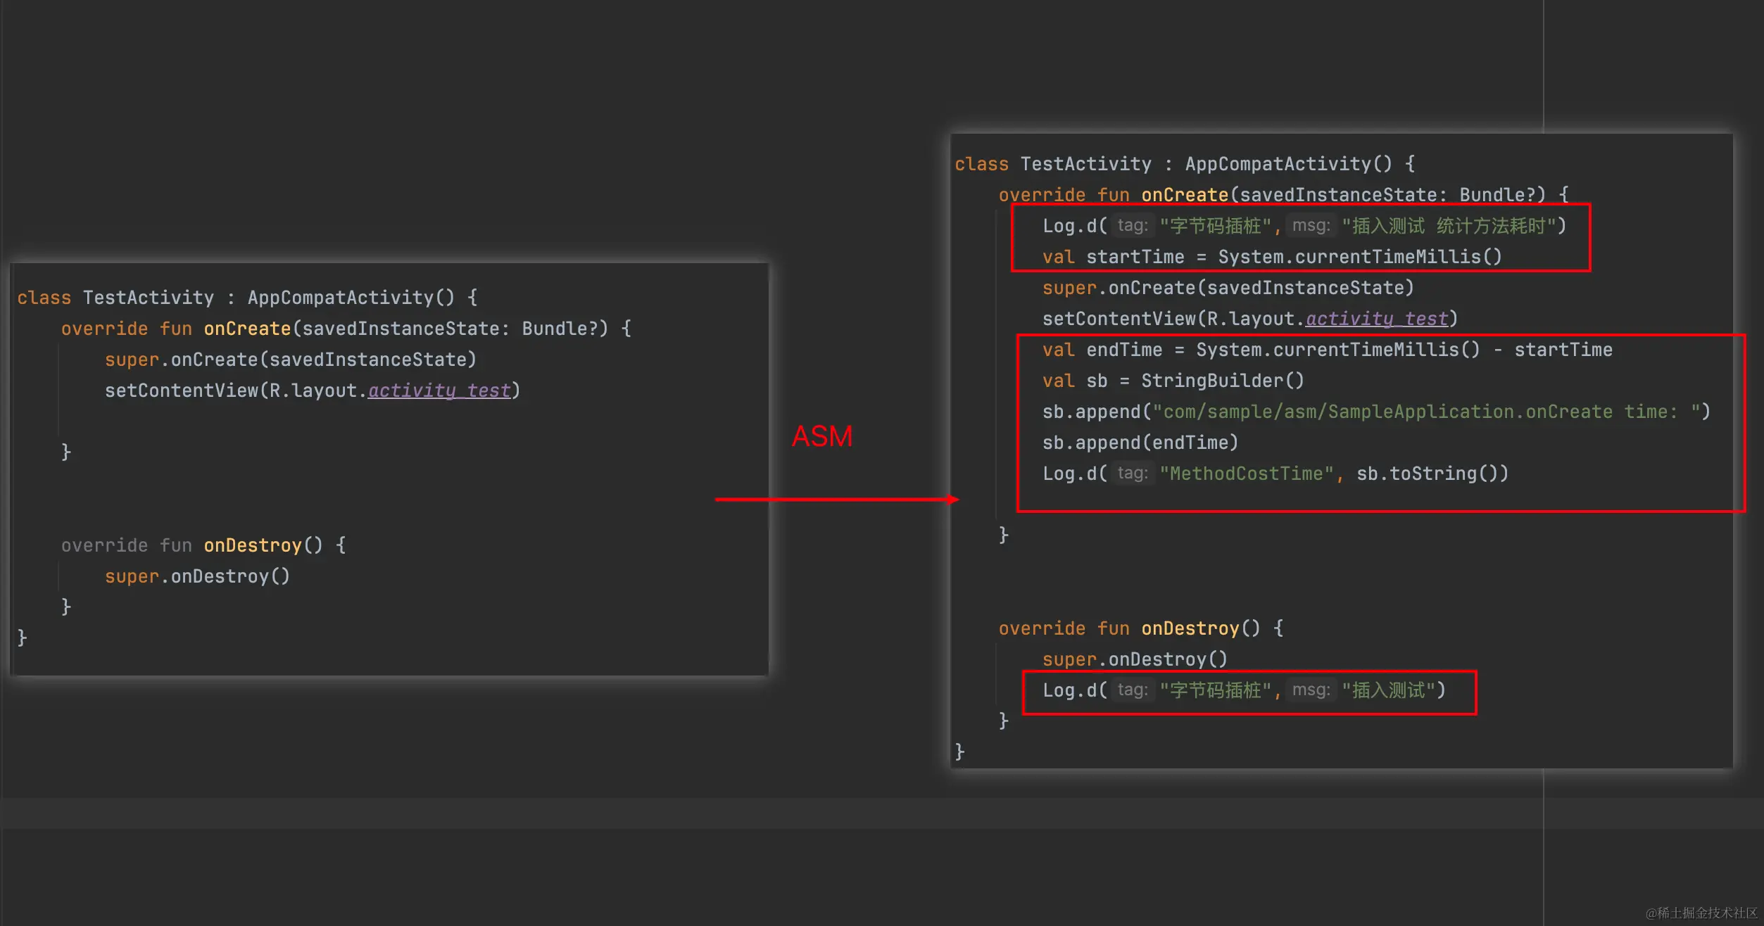
Task: Click "插入测试 统计方法耗时" string in first Log.d
Action: click(1450, 226)
